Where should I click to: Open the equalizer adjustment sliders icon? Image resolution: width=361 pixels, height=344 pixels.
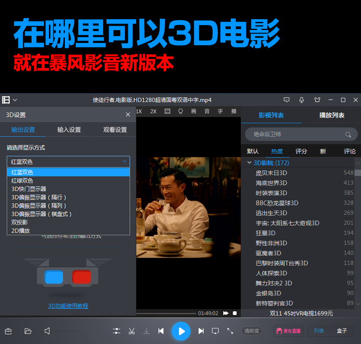point(117,331)
